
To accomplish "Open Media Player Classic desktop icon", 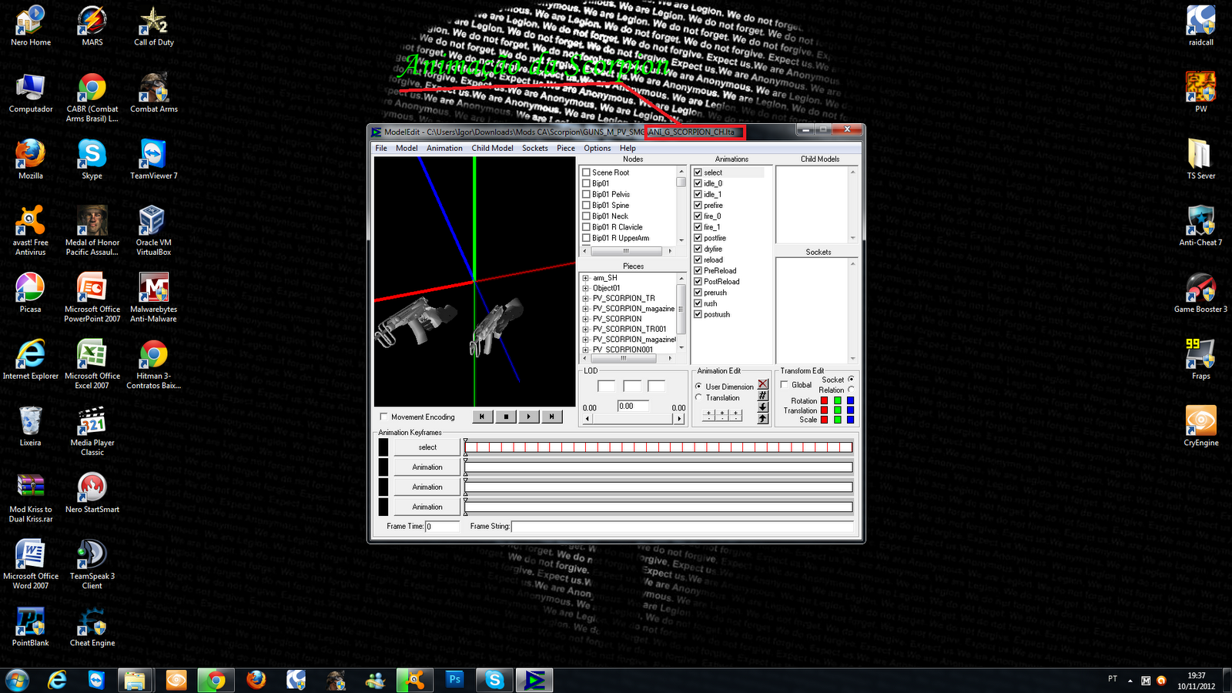I will [92, 432].
